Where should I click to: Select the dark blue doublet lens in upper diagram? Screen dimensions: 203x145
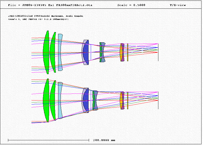85,52
